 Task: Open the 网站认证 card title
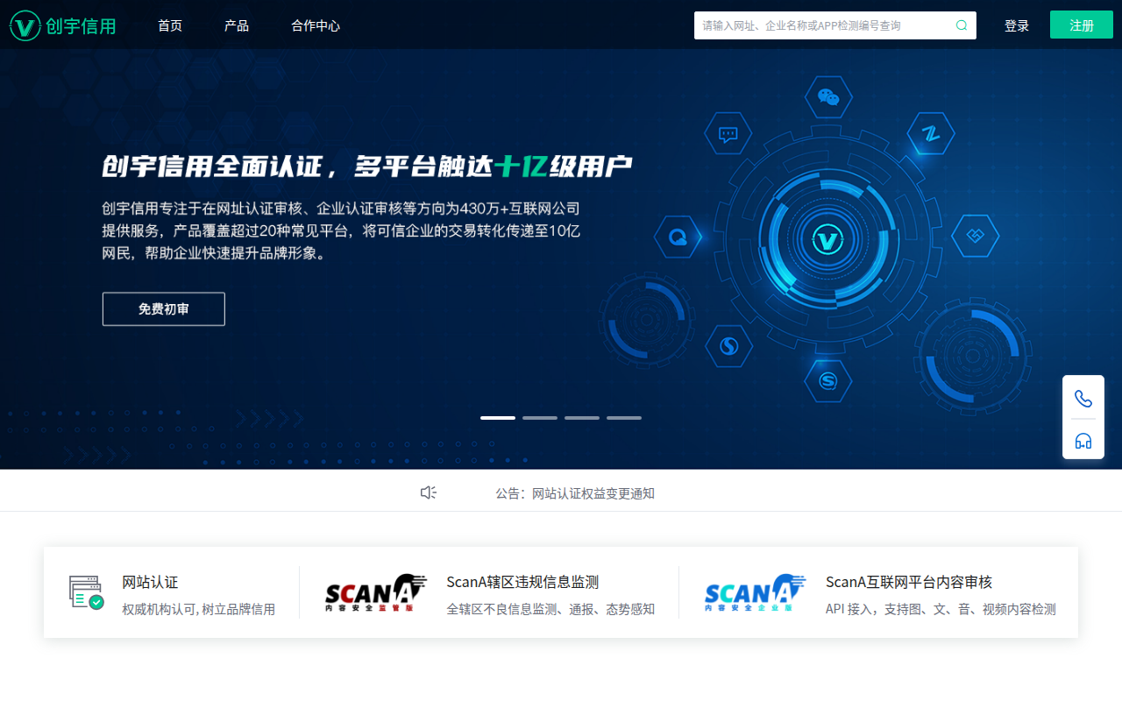[150, 582]
